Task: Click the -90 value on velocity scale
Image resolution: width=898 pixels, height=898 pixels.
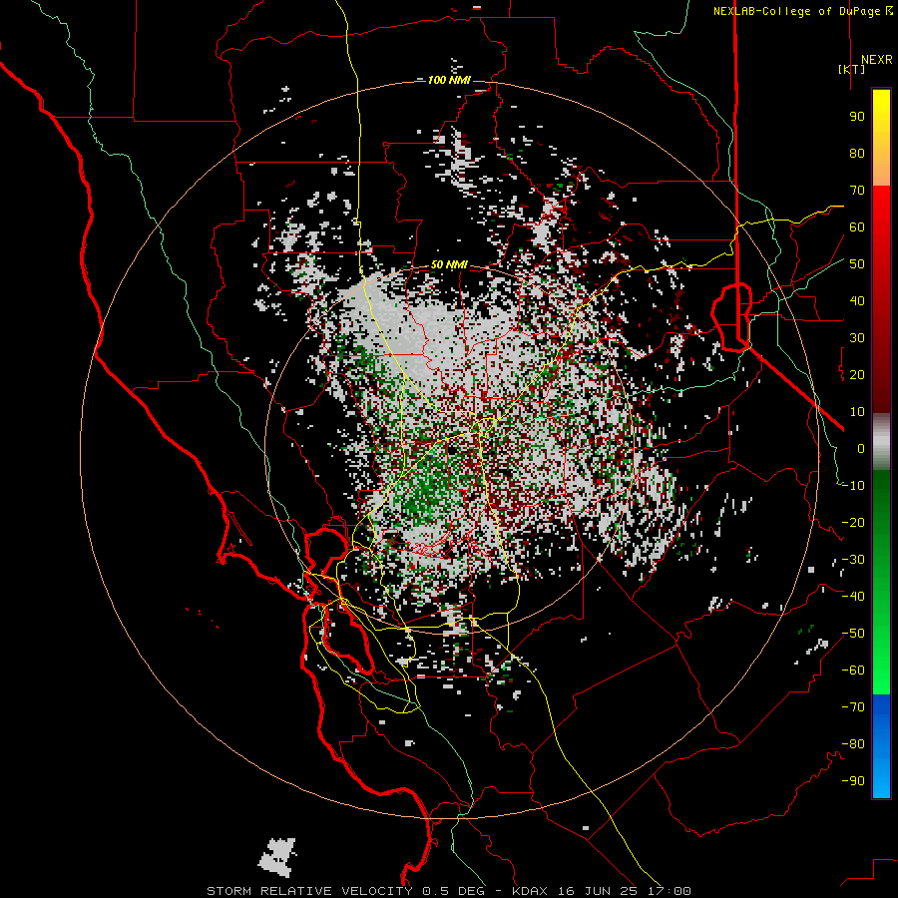Action: (853, 781)
